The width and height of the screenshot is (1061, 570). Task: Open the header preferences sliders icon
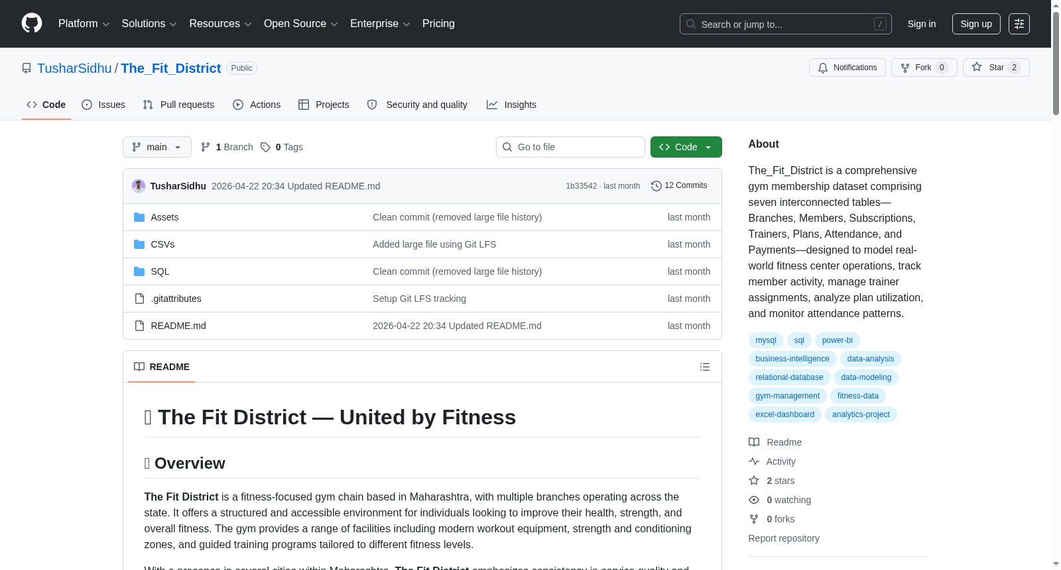pyautogui.click(x=1019, y=24)
